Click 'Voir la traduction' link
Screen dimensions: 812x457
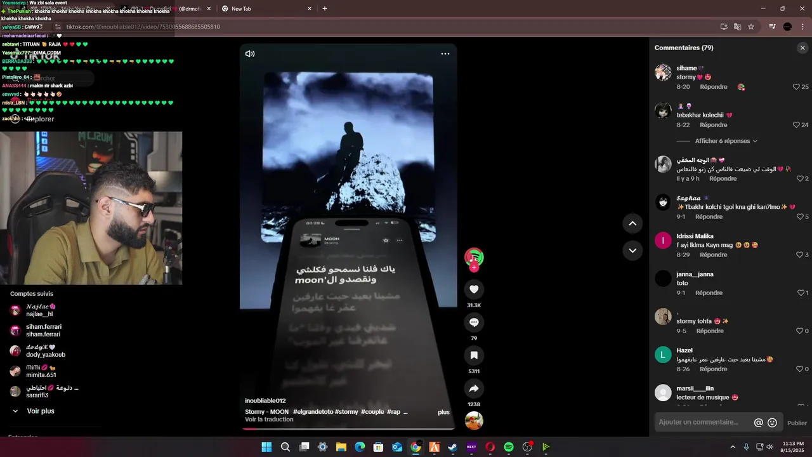coord(269,420)
